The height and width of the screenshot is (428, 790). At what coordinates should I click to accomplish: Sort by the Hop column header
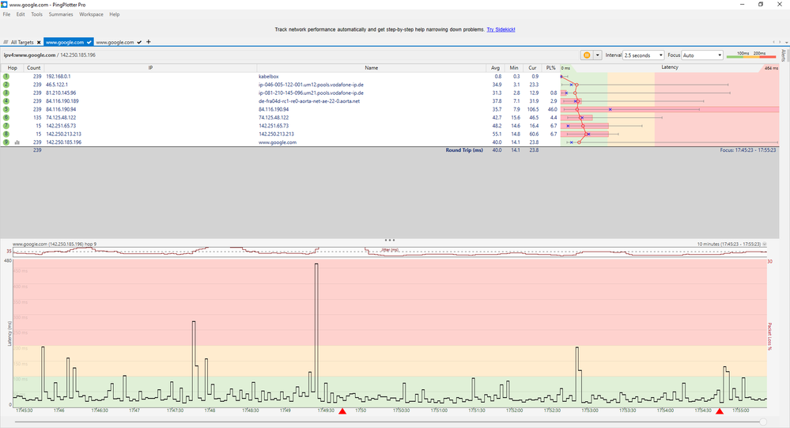pos(12,67)
